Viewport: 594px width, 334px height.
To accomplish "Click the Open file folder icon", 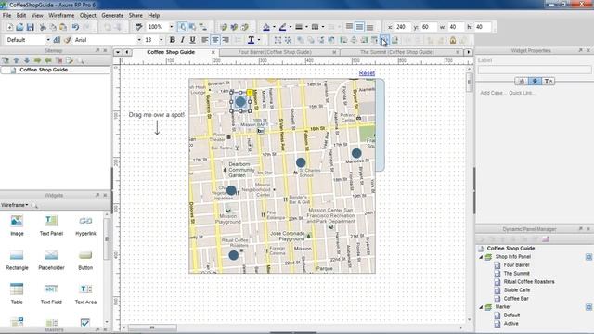I will [19, 27].
